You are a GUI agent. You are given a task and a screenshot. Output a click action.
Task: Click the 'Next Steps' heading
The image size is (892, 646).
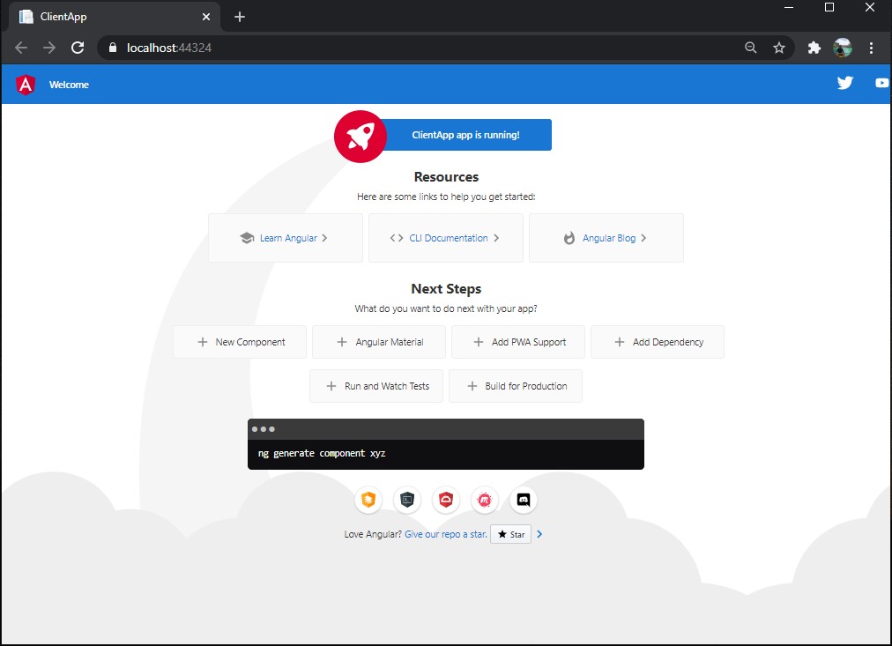[446, 289]
